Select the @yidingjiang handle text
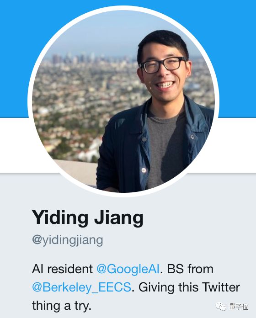This screenshot has height=318, width=256. pos(68,240)
